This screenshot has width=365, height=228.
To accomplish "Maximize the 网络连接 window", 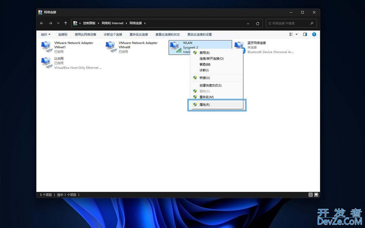I will pos(302,12).
